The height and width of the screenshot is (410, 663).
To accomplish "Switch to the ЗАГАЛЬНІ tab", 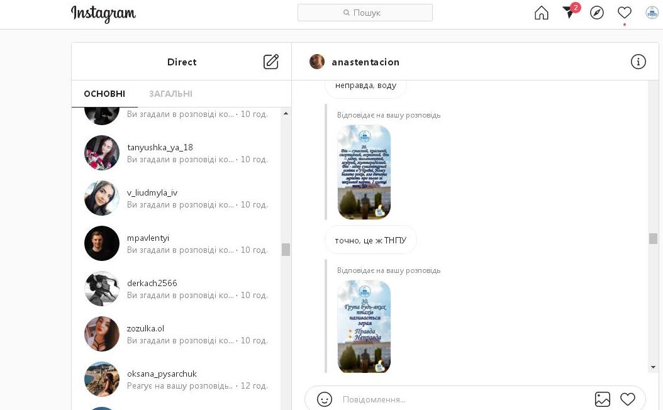I will coord(170,94).
